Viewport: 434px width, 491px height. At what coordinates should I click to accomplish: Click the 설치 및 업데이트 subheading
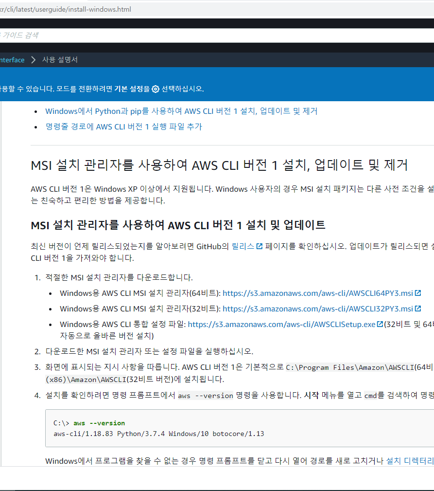178,225
